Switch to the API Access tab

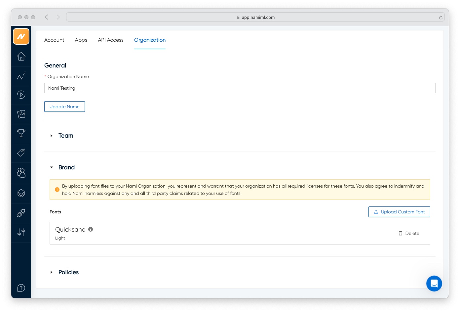(111, 40)
